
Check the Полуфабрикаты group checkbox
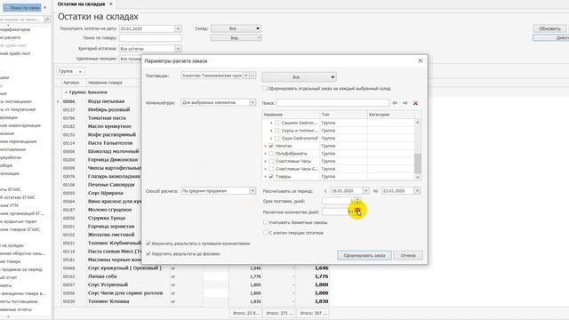pos(271,154)
